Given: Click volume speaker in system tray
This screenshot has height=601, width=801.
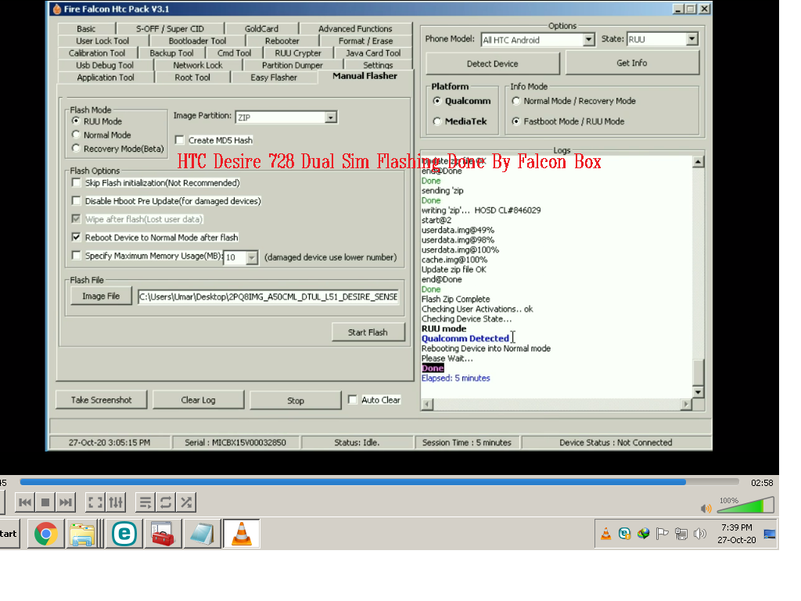Looking at the screenshot, I should tap(700, 534).
